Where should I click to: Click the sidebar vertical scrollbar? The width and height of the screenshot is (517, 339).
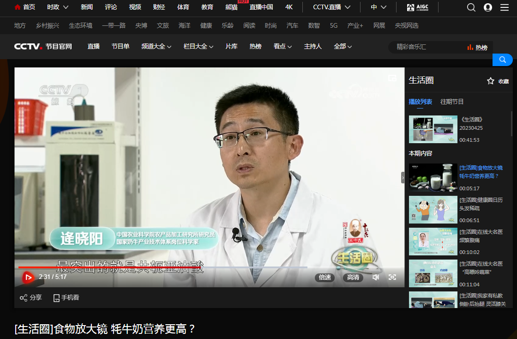(x=512, y=124)
